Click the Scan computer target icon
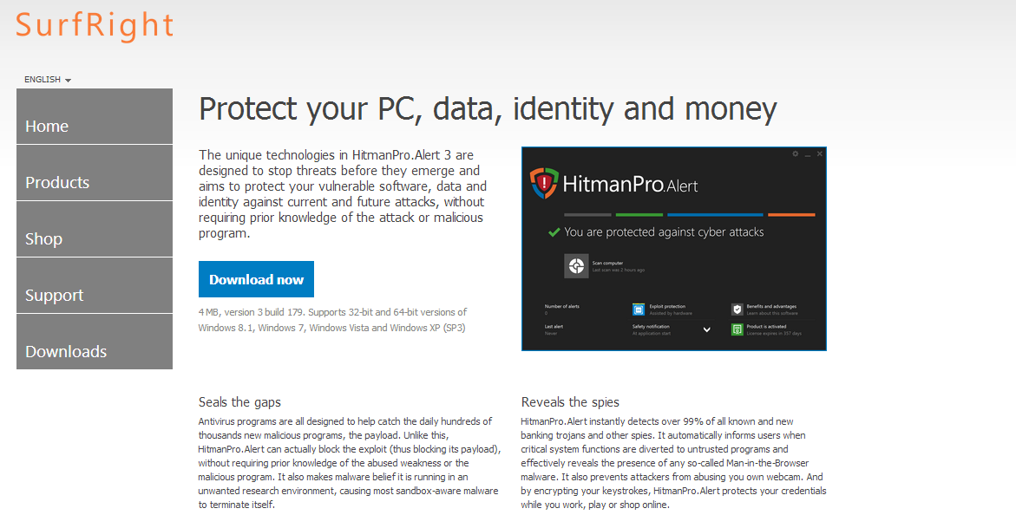The image size is (1016, 528). pos(576,265)
